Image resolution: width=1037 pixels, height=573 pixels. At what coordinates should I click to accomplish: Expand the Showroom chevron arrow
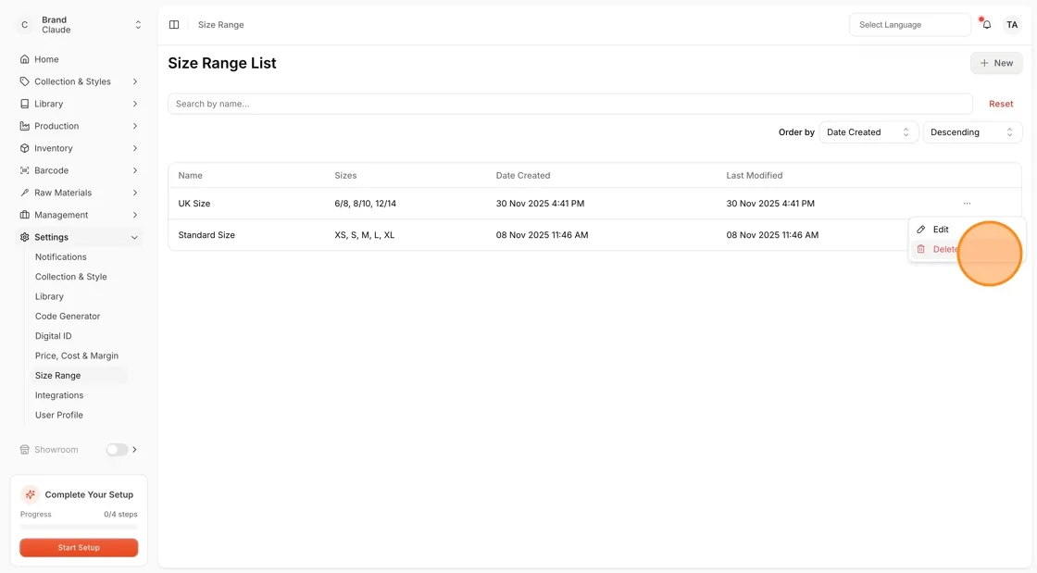coord(135,449)
